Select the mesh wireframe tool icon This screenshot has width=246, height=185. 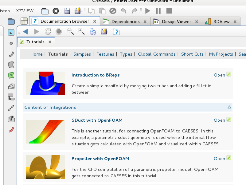[11, 86]
